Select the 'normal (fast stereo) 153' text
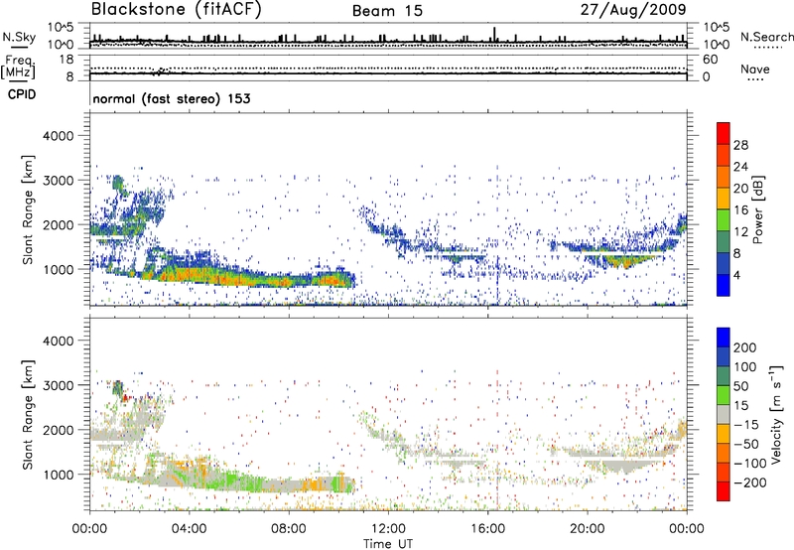The width and height of the screenshot is (794, 550). [x=172, y=99]
